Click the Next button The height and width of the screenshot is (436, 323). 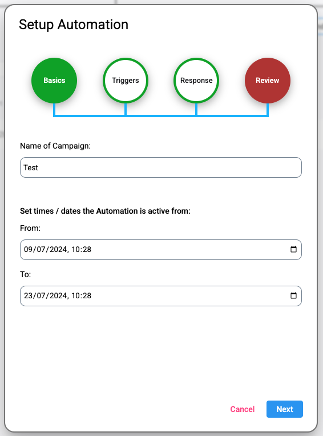click(x=285, y=409)
